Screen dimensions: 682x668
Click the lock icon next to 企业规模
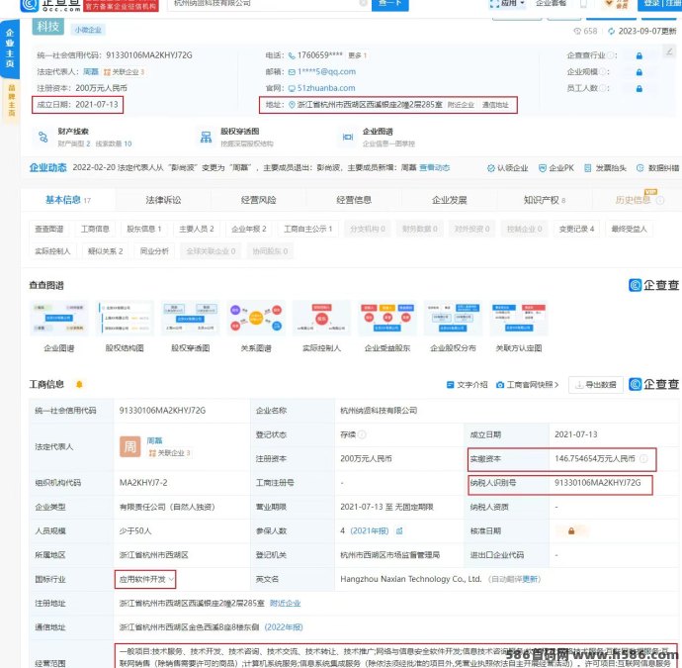(639, 72)
